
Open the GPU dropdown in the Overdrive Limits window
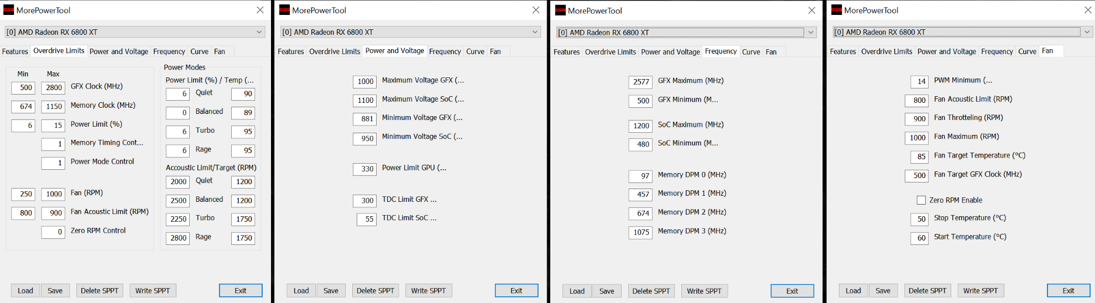click(134, 32)
